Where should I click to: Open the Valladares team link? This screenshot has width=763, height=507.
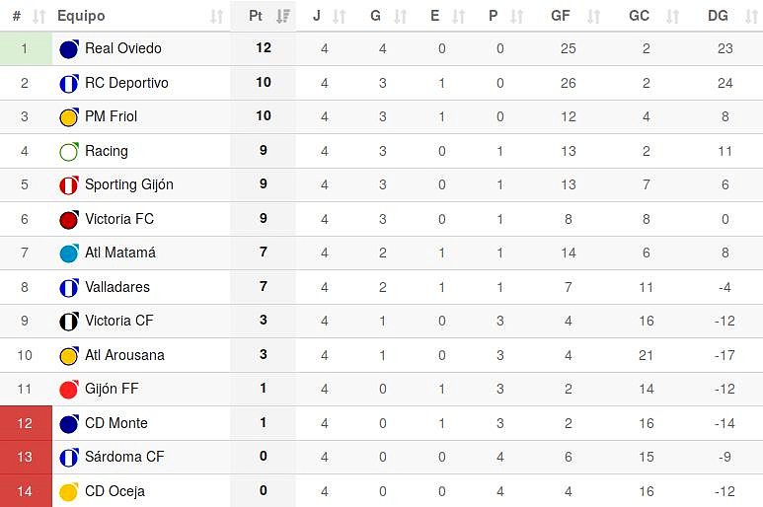117,287
